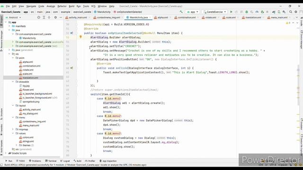303x170 pixels.
Task: Open the Terminal tool window button
Action: 51,161
